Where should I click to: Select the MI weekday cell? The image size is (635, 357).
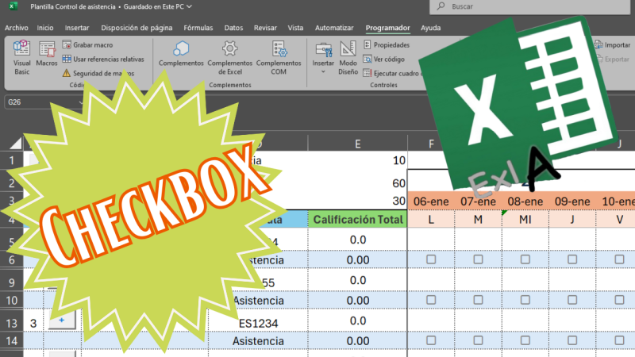[x=525, y=220]
